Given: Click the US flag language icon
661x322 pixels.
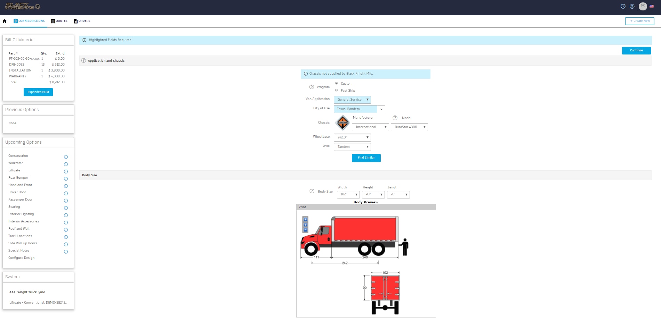Looking at the screenshot, I should (652, 6).
